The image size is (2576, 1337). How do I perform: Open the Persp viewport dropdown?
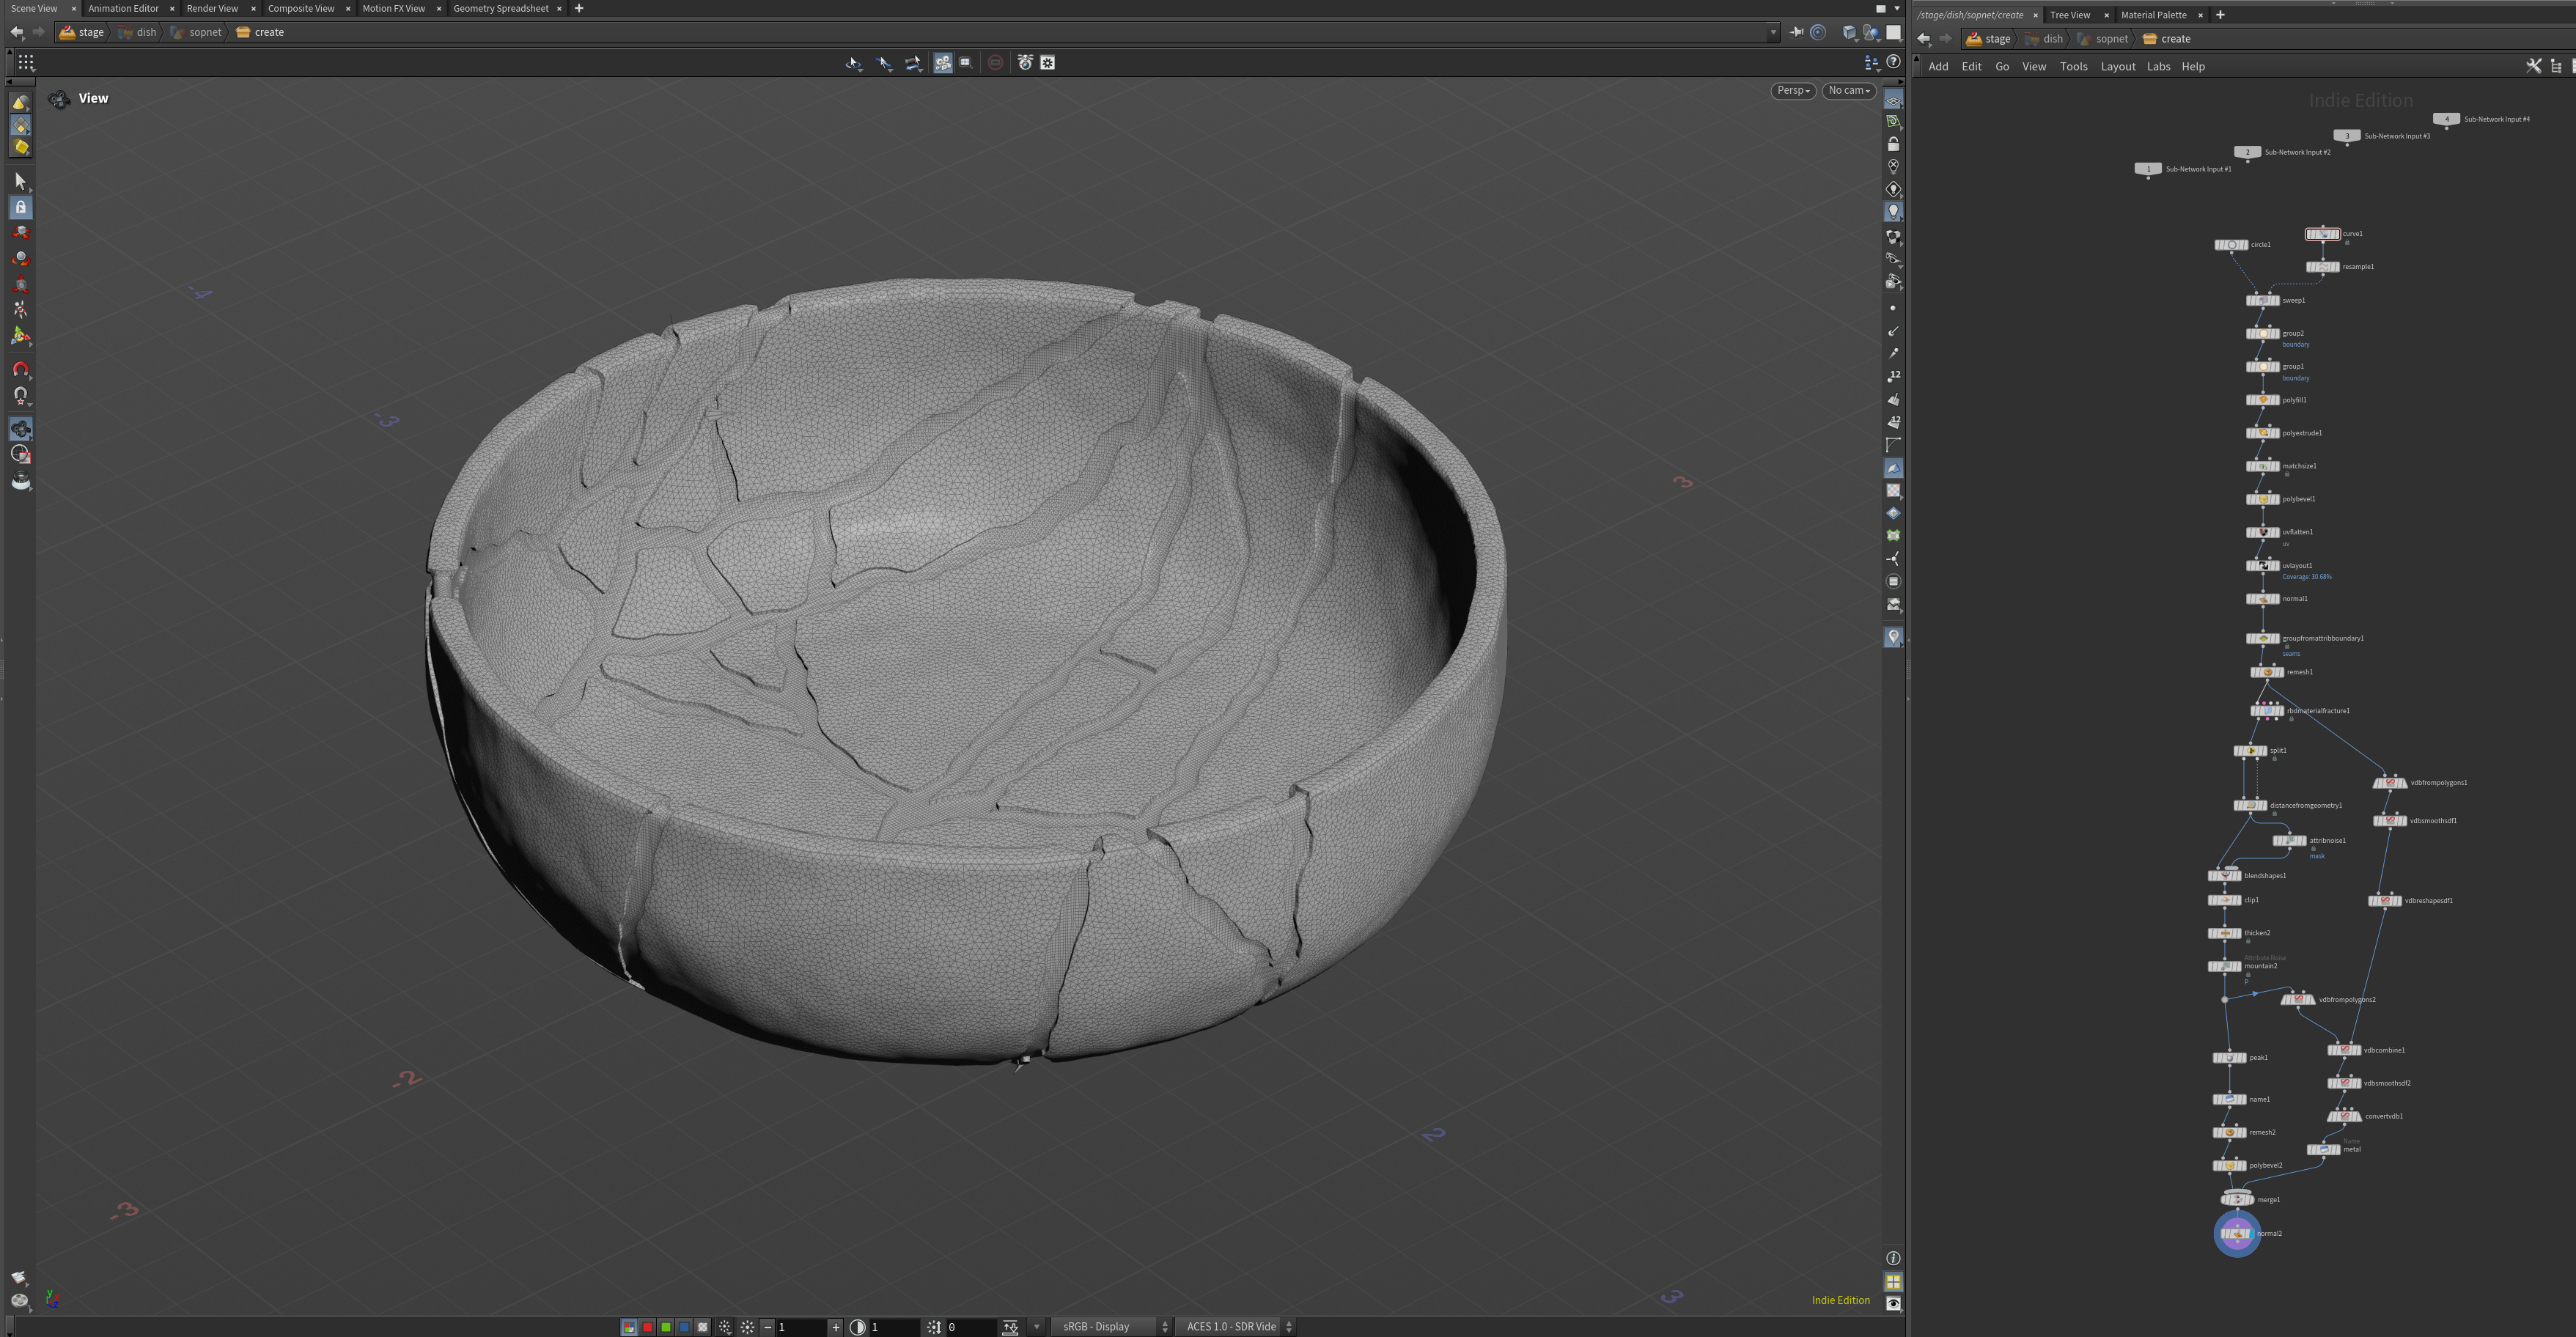[x=1793, y=90]
